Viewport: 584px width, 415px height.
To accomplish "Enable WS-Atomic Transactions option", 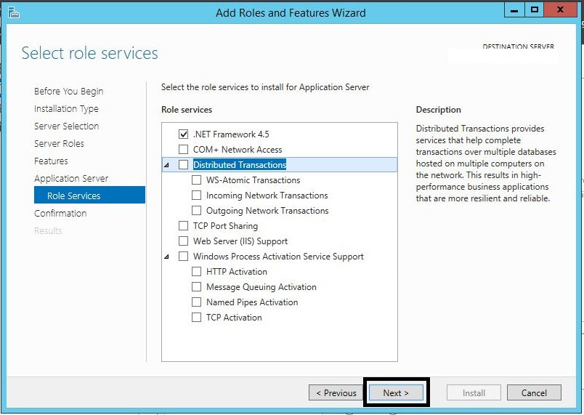I will point(196,180).
